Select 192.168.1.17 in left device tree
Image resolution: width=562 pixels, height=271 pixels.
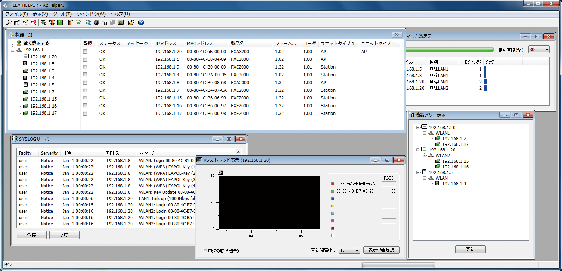coord(43,113)
